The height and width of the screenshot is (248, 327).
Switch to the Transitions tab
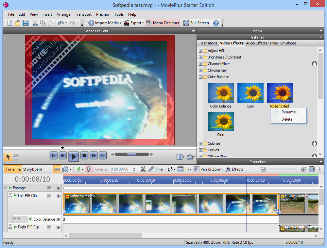(x=209, y=43)
